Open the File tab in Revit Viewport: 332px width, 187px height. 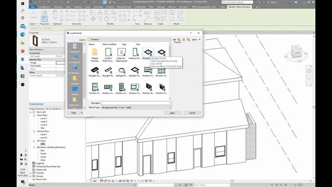33,7
